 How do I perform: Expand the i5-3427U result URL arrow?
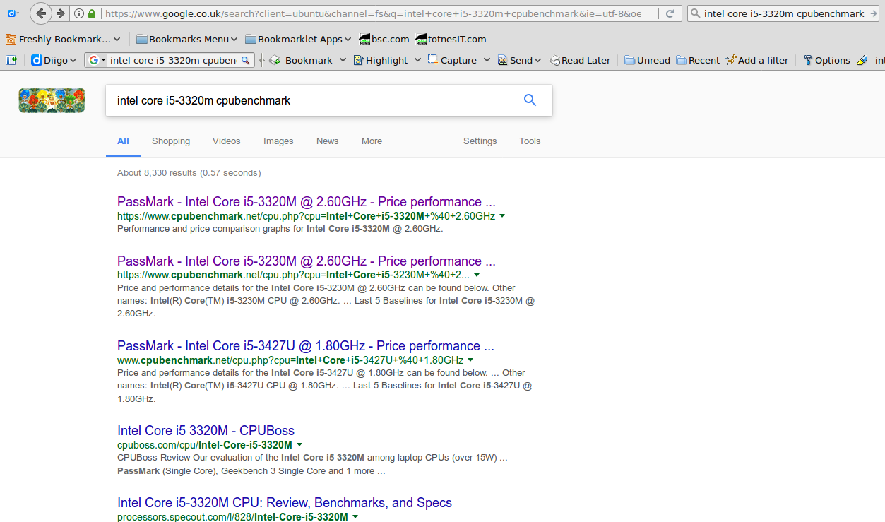(470, 360)
